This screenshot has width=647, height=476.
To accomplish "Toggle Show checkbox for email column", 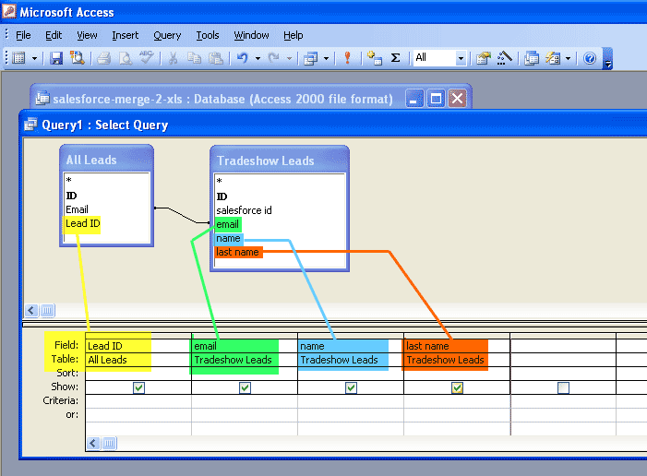I will [x=245, y=387].
